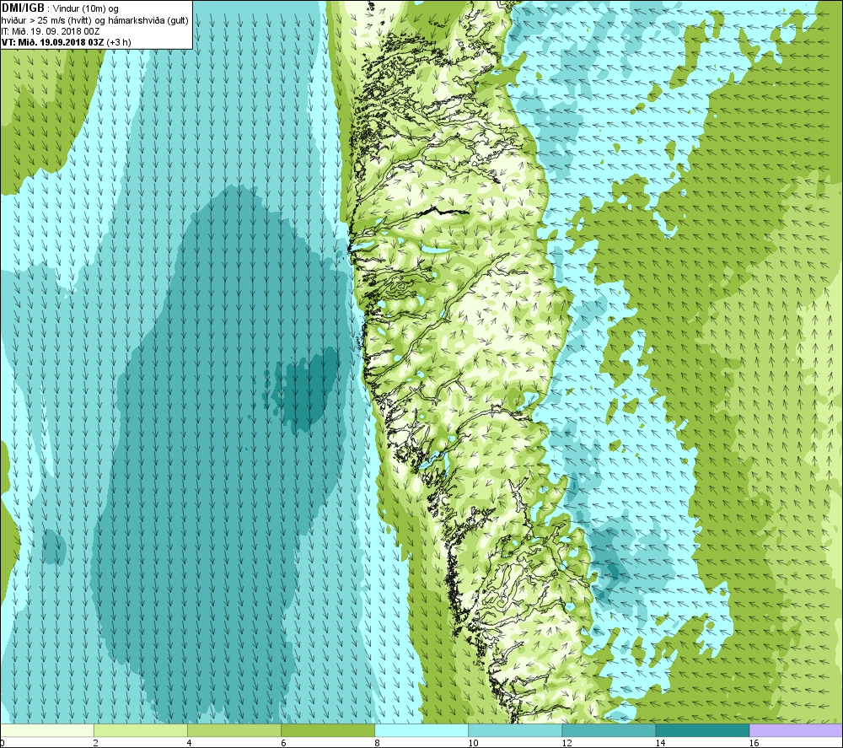Click the dark teal 14–16 m/s legend swatch
Viewport: 843px width, 748px height.
tap(701, 730)
